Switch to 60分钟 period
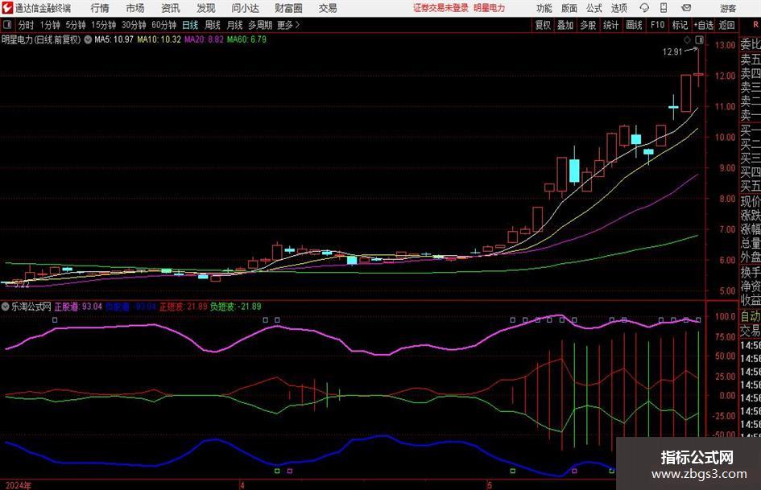The height and width of the screenshot is (490, 761). [x=163, y=25]
